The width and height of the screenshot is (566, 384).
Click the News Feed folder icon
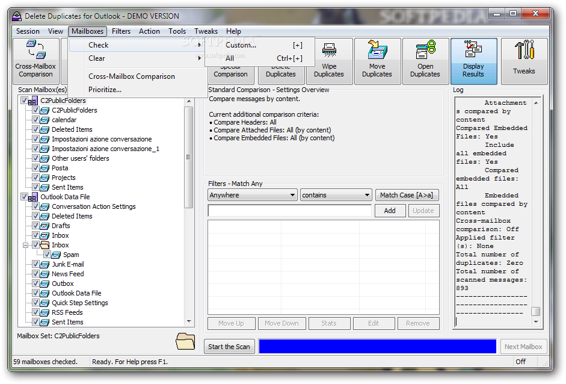pos(45,274)
